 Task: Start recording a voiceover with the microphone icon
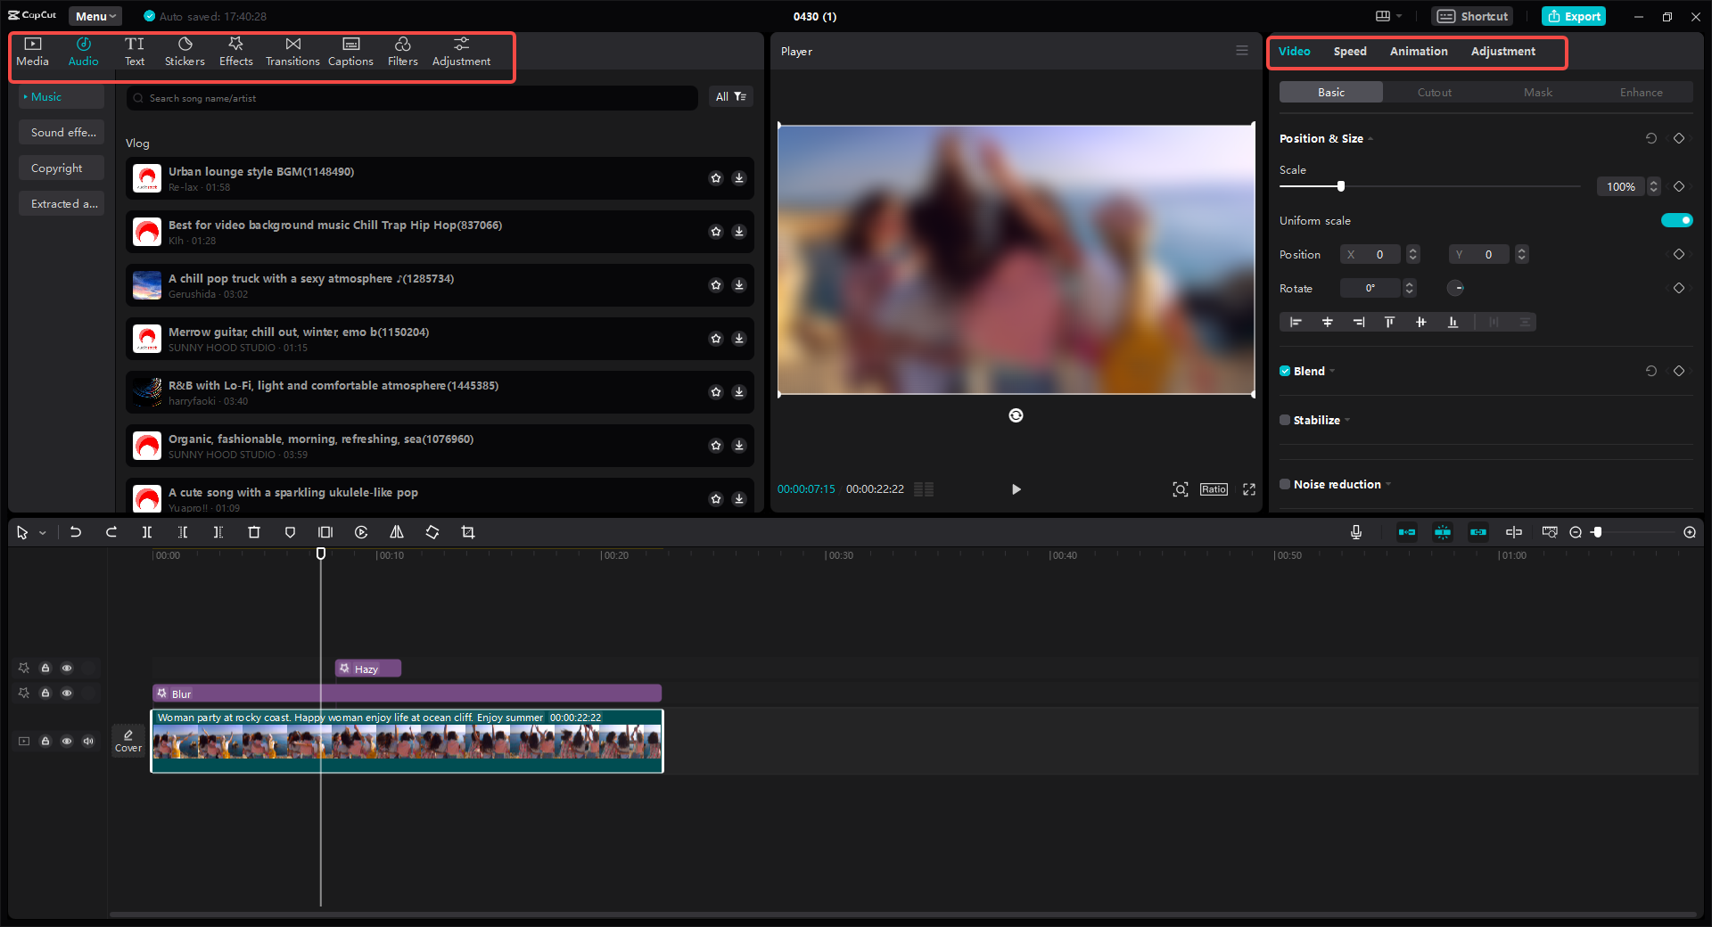pos(1355,532)
